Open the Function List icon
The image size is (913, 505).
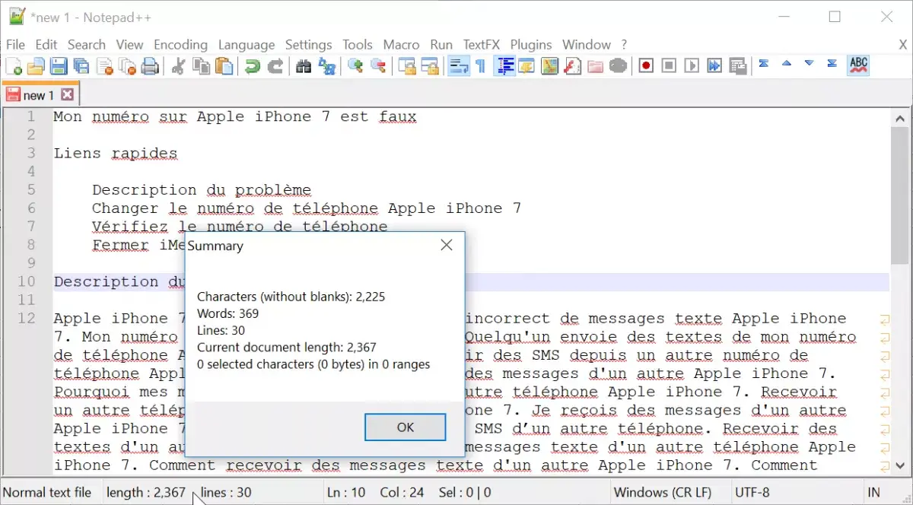tap(572, 66)
